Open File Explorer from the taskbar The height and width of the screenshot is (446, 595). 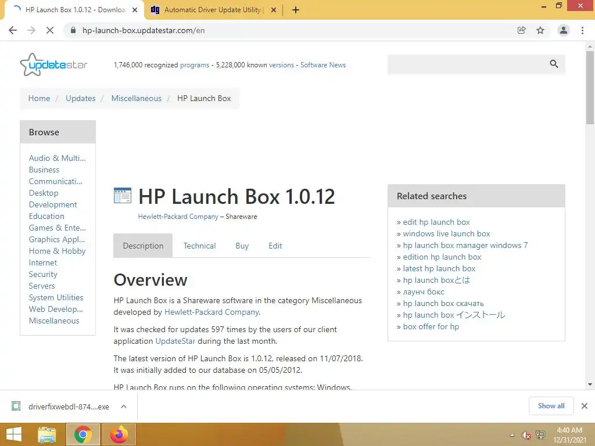(46, 434)
